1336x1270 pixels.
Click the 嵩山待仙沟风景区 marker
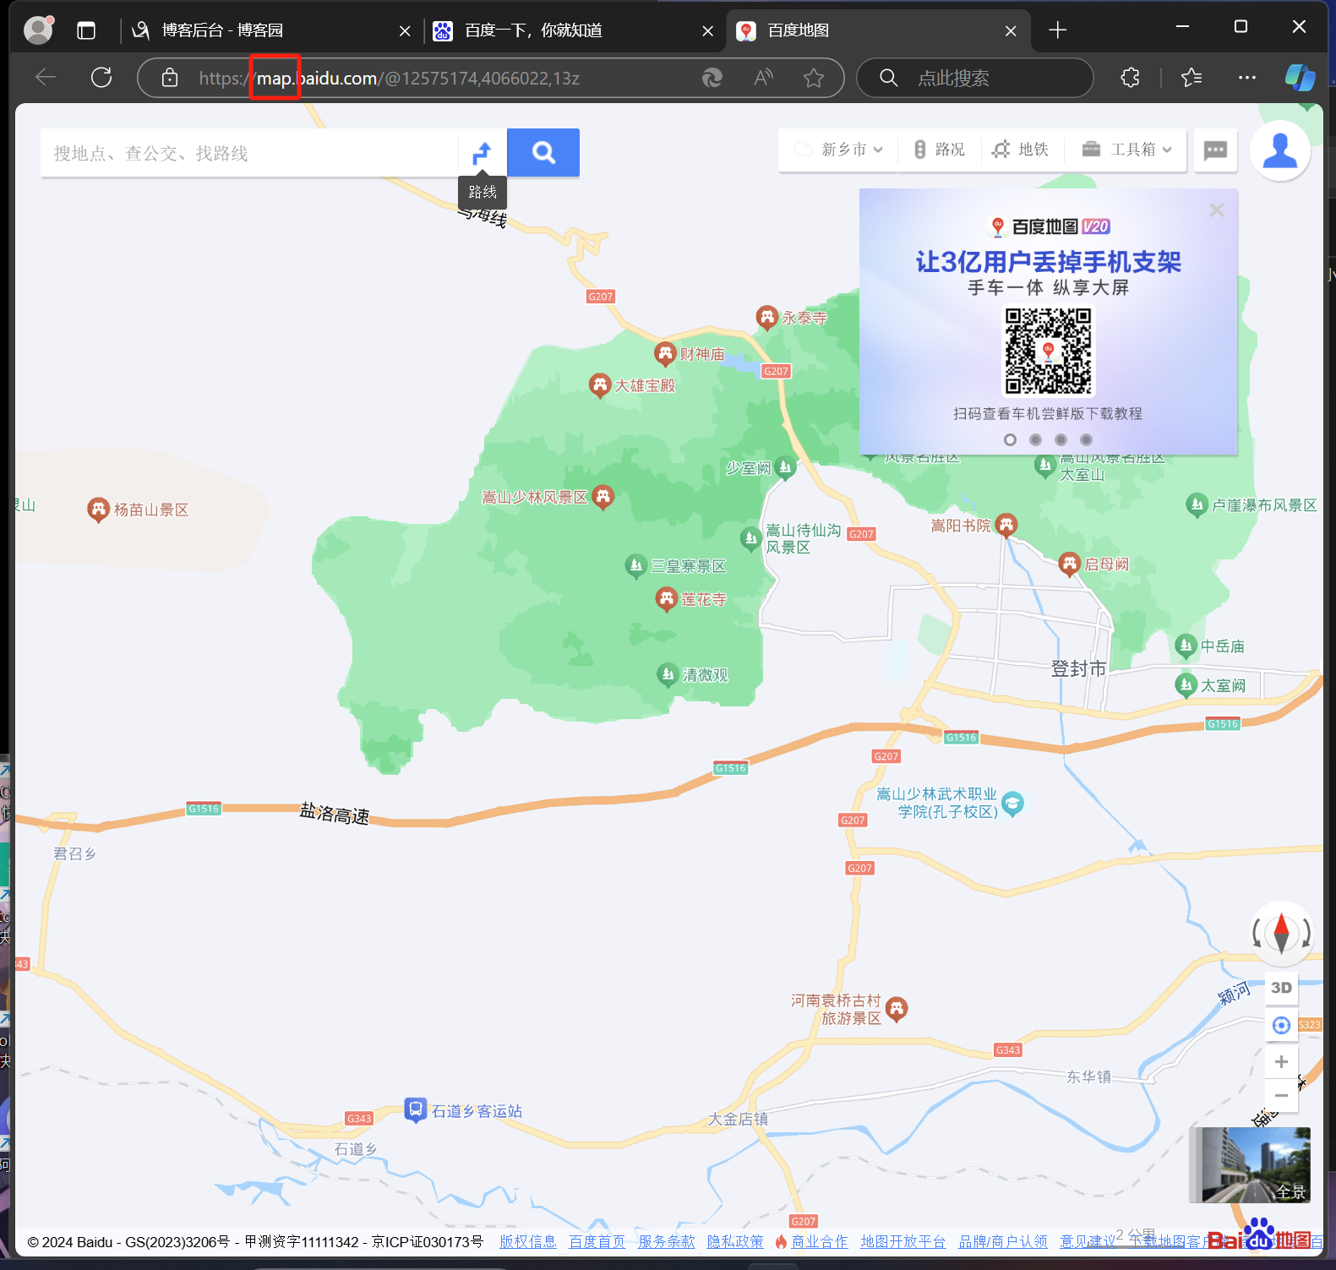tap(750, 537)
